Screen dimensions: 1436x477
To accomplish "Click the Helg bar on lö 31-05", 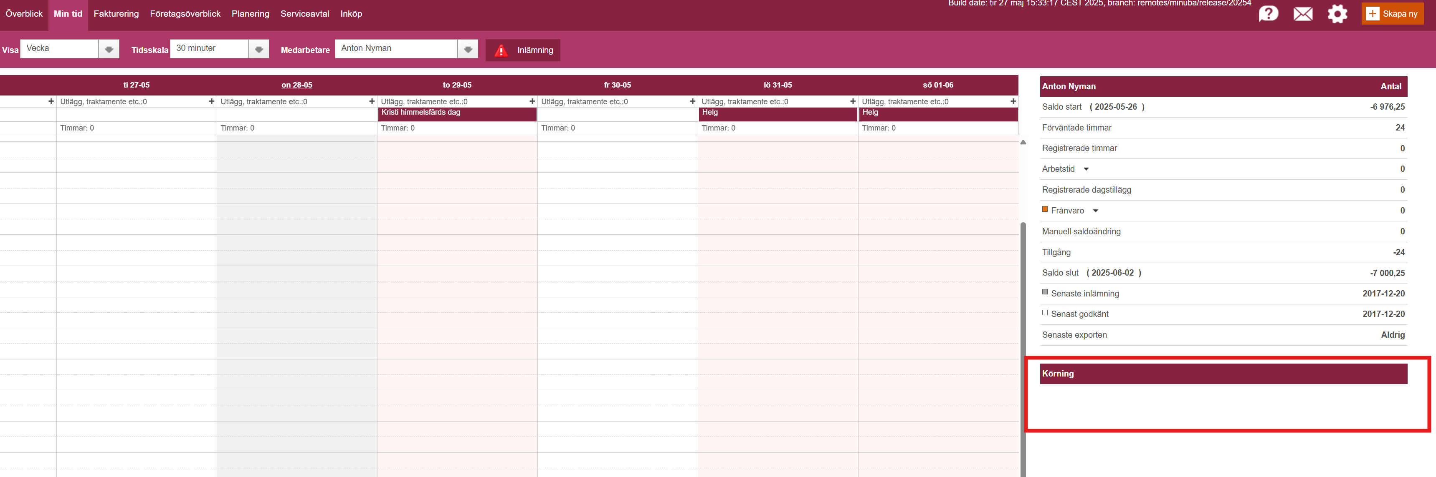I will (778, 113).
